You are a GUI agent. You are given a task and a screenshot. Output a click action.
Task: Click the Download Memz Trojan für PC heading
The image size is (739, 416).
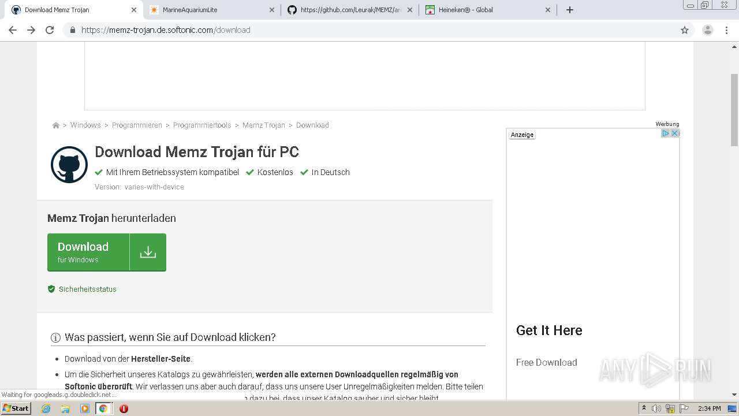(x=197, y=152)
